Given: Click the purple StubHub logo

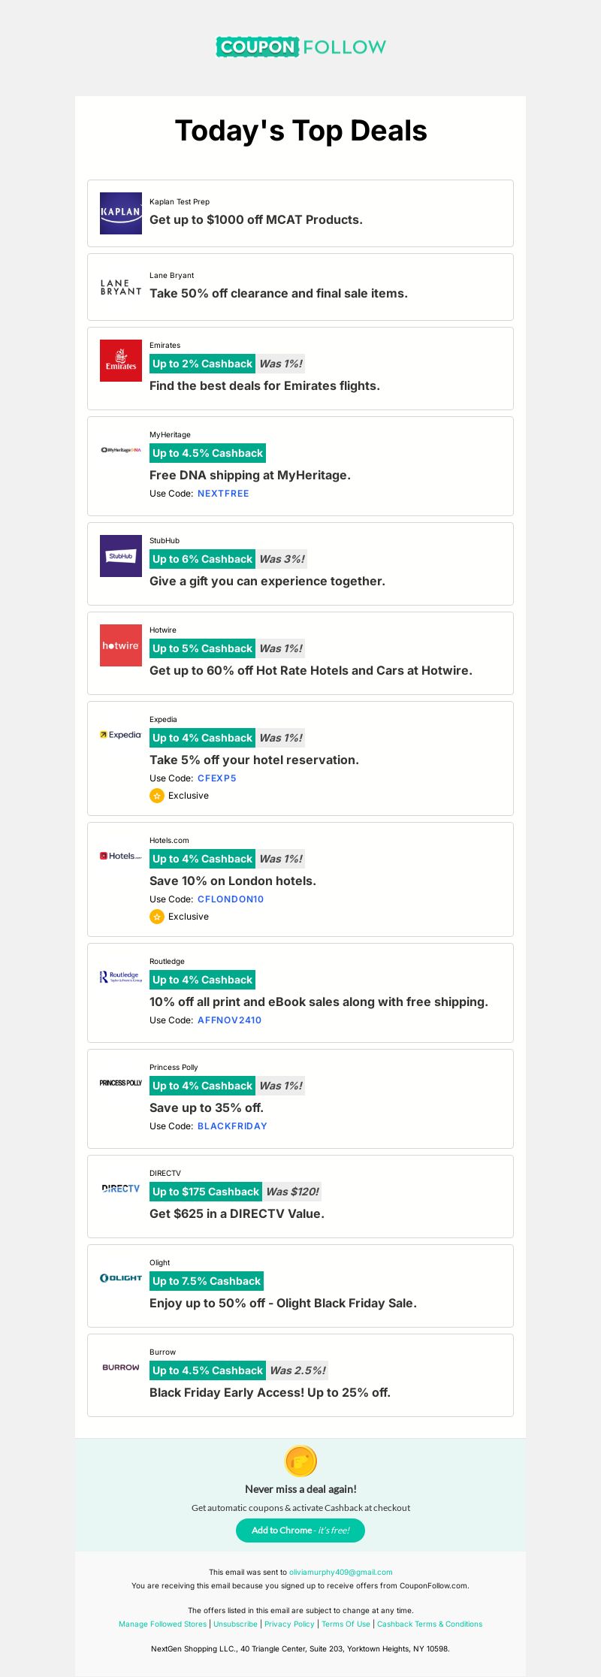Looking at the screenshot, I should [x=121, y=556].
